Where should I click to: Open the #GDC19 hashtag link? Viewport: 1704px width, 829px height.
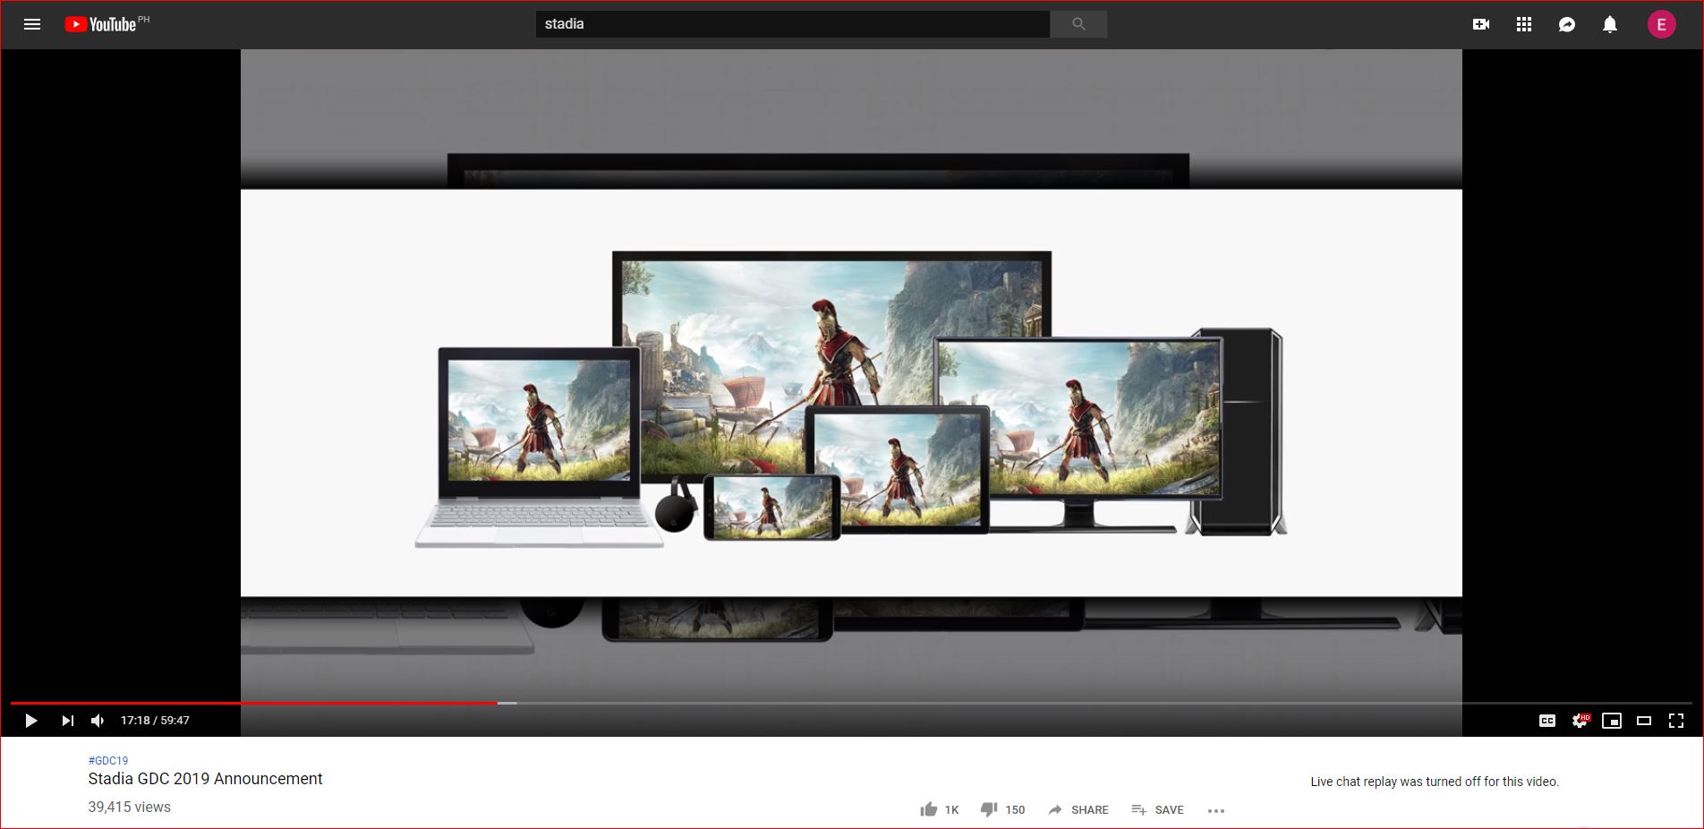[x=108, y=761]
